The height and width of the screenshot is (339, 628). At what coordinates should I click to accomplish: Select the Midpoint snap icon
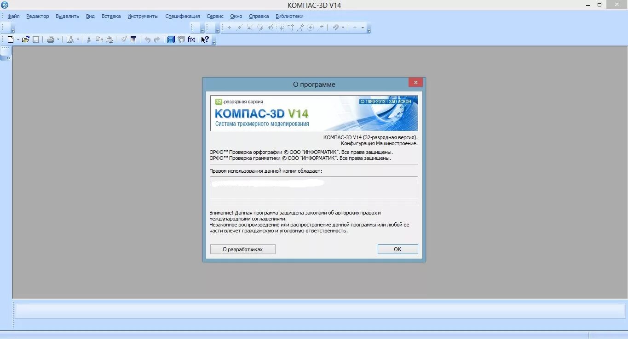(x=239, y=28)
